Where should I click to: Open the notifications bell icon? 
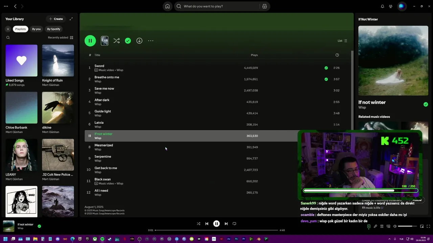click(383, 6)
